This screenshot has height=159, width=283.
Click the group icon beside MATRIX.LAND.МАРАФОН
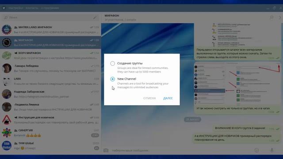(16, 27)
